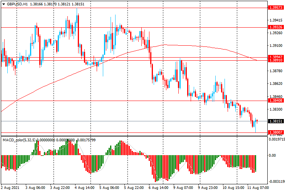This screenshot has height=192, width=285.
Task: Click the 4 Aug 14:00 time label
Action: click(x=84, y=187)
